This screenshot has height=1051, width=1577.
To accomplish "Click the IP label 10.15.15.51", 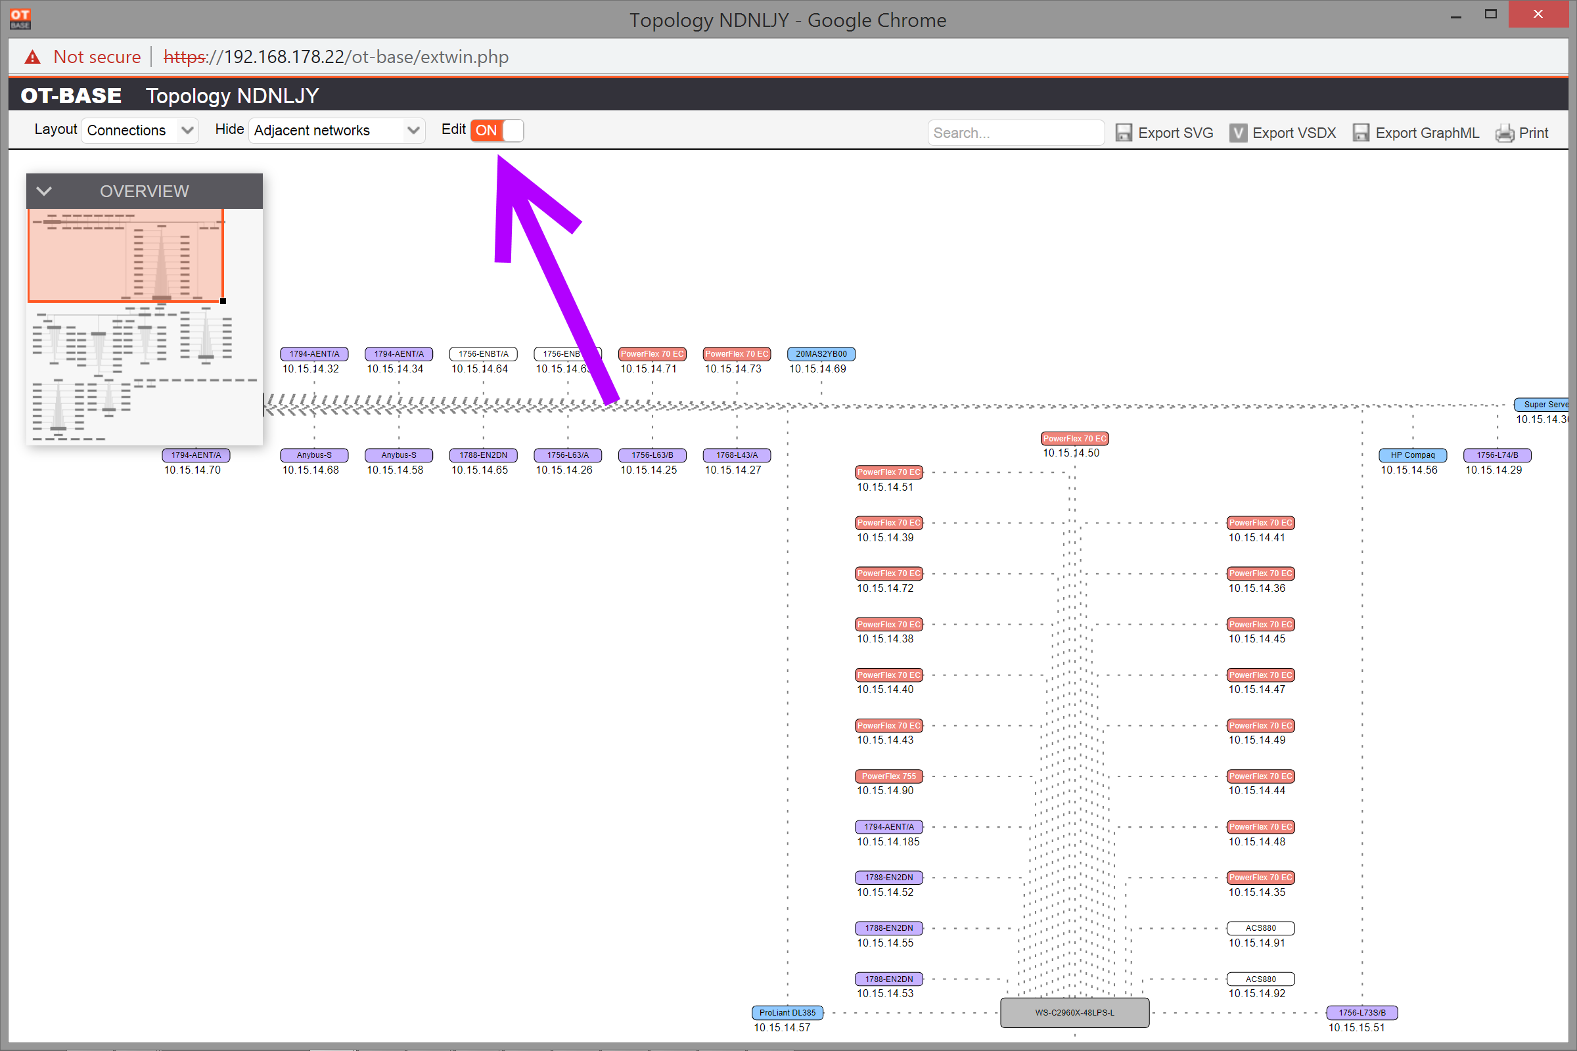I will point(1356,1027).
